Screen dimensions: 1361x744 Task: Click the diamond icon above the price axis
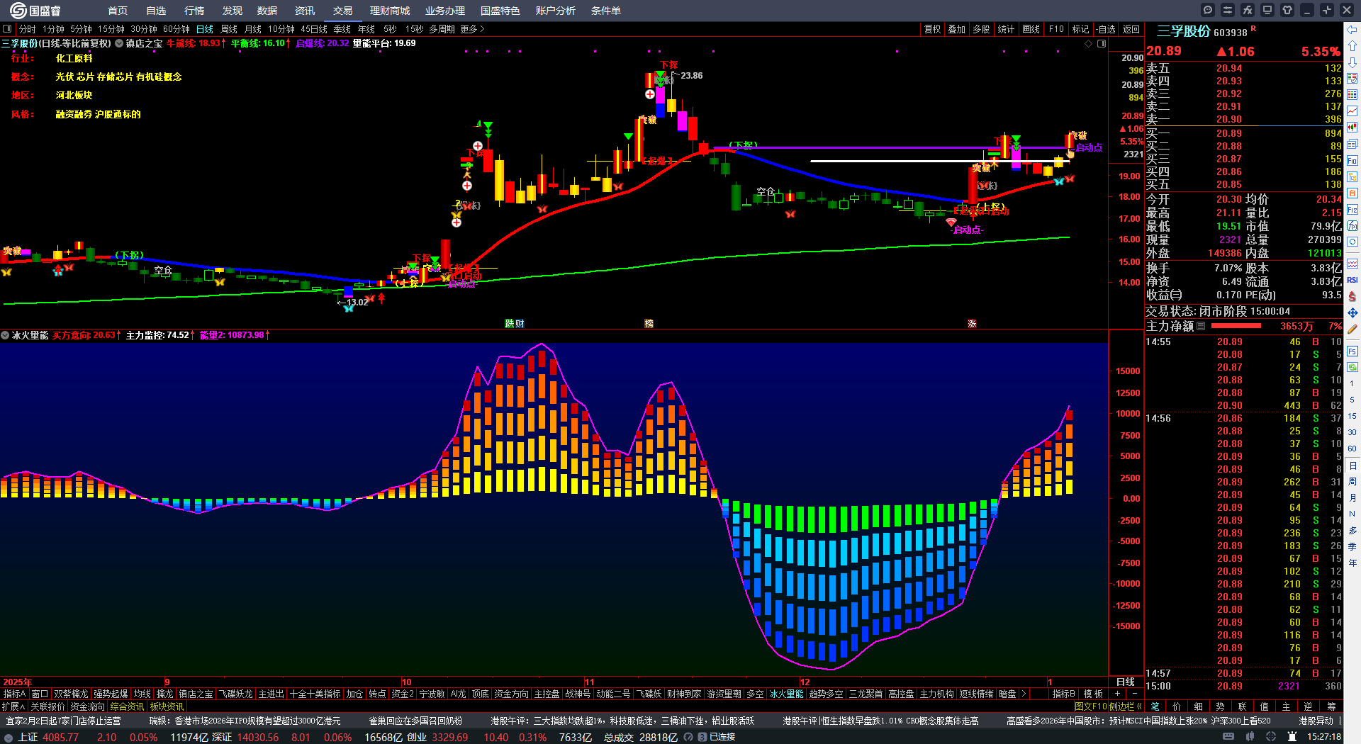pos(1089,44)
